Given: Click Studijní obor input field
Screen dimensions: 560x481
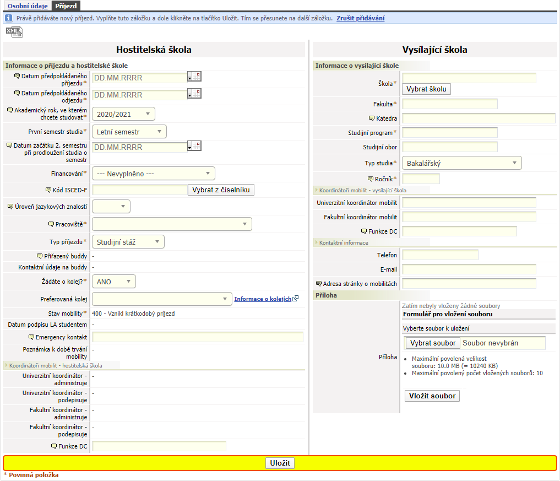Looking at the screenshot, I should point(450,147).
